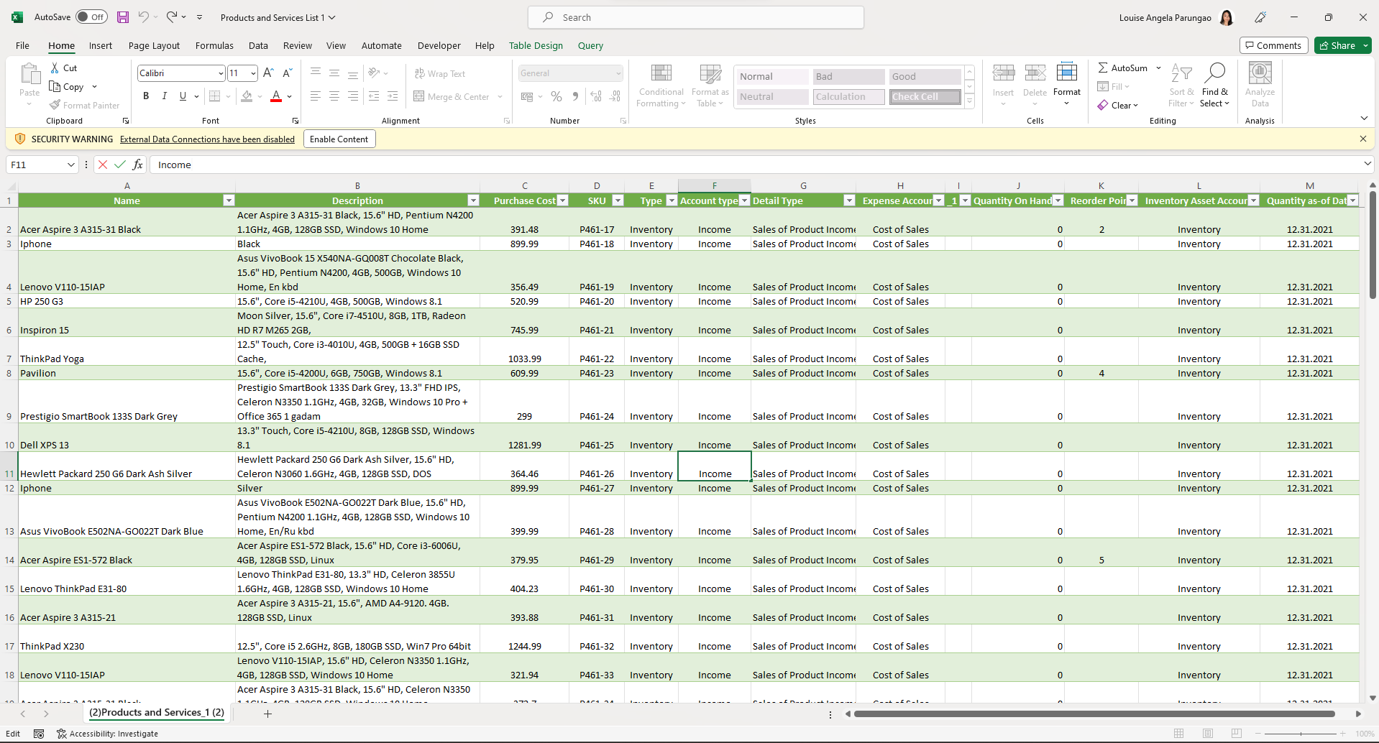Add a new sheet with plus button

pos(267,714)
